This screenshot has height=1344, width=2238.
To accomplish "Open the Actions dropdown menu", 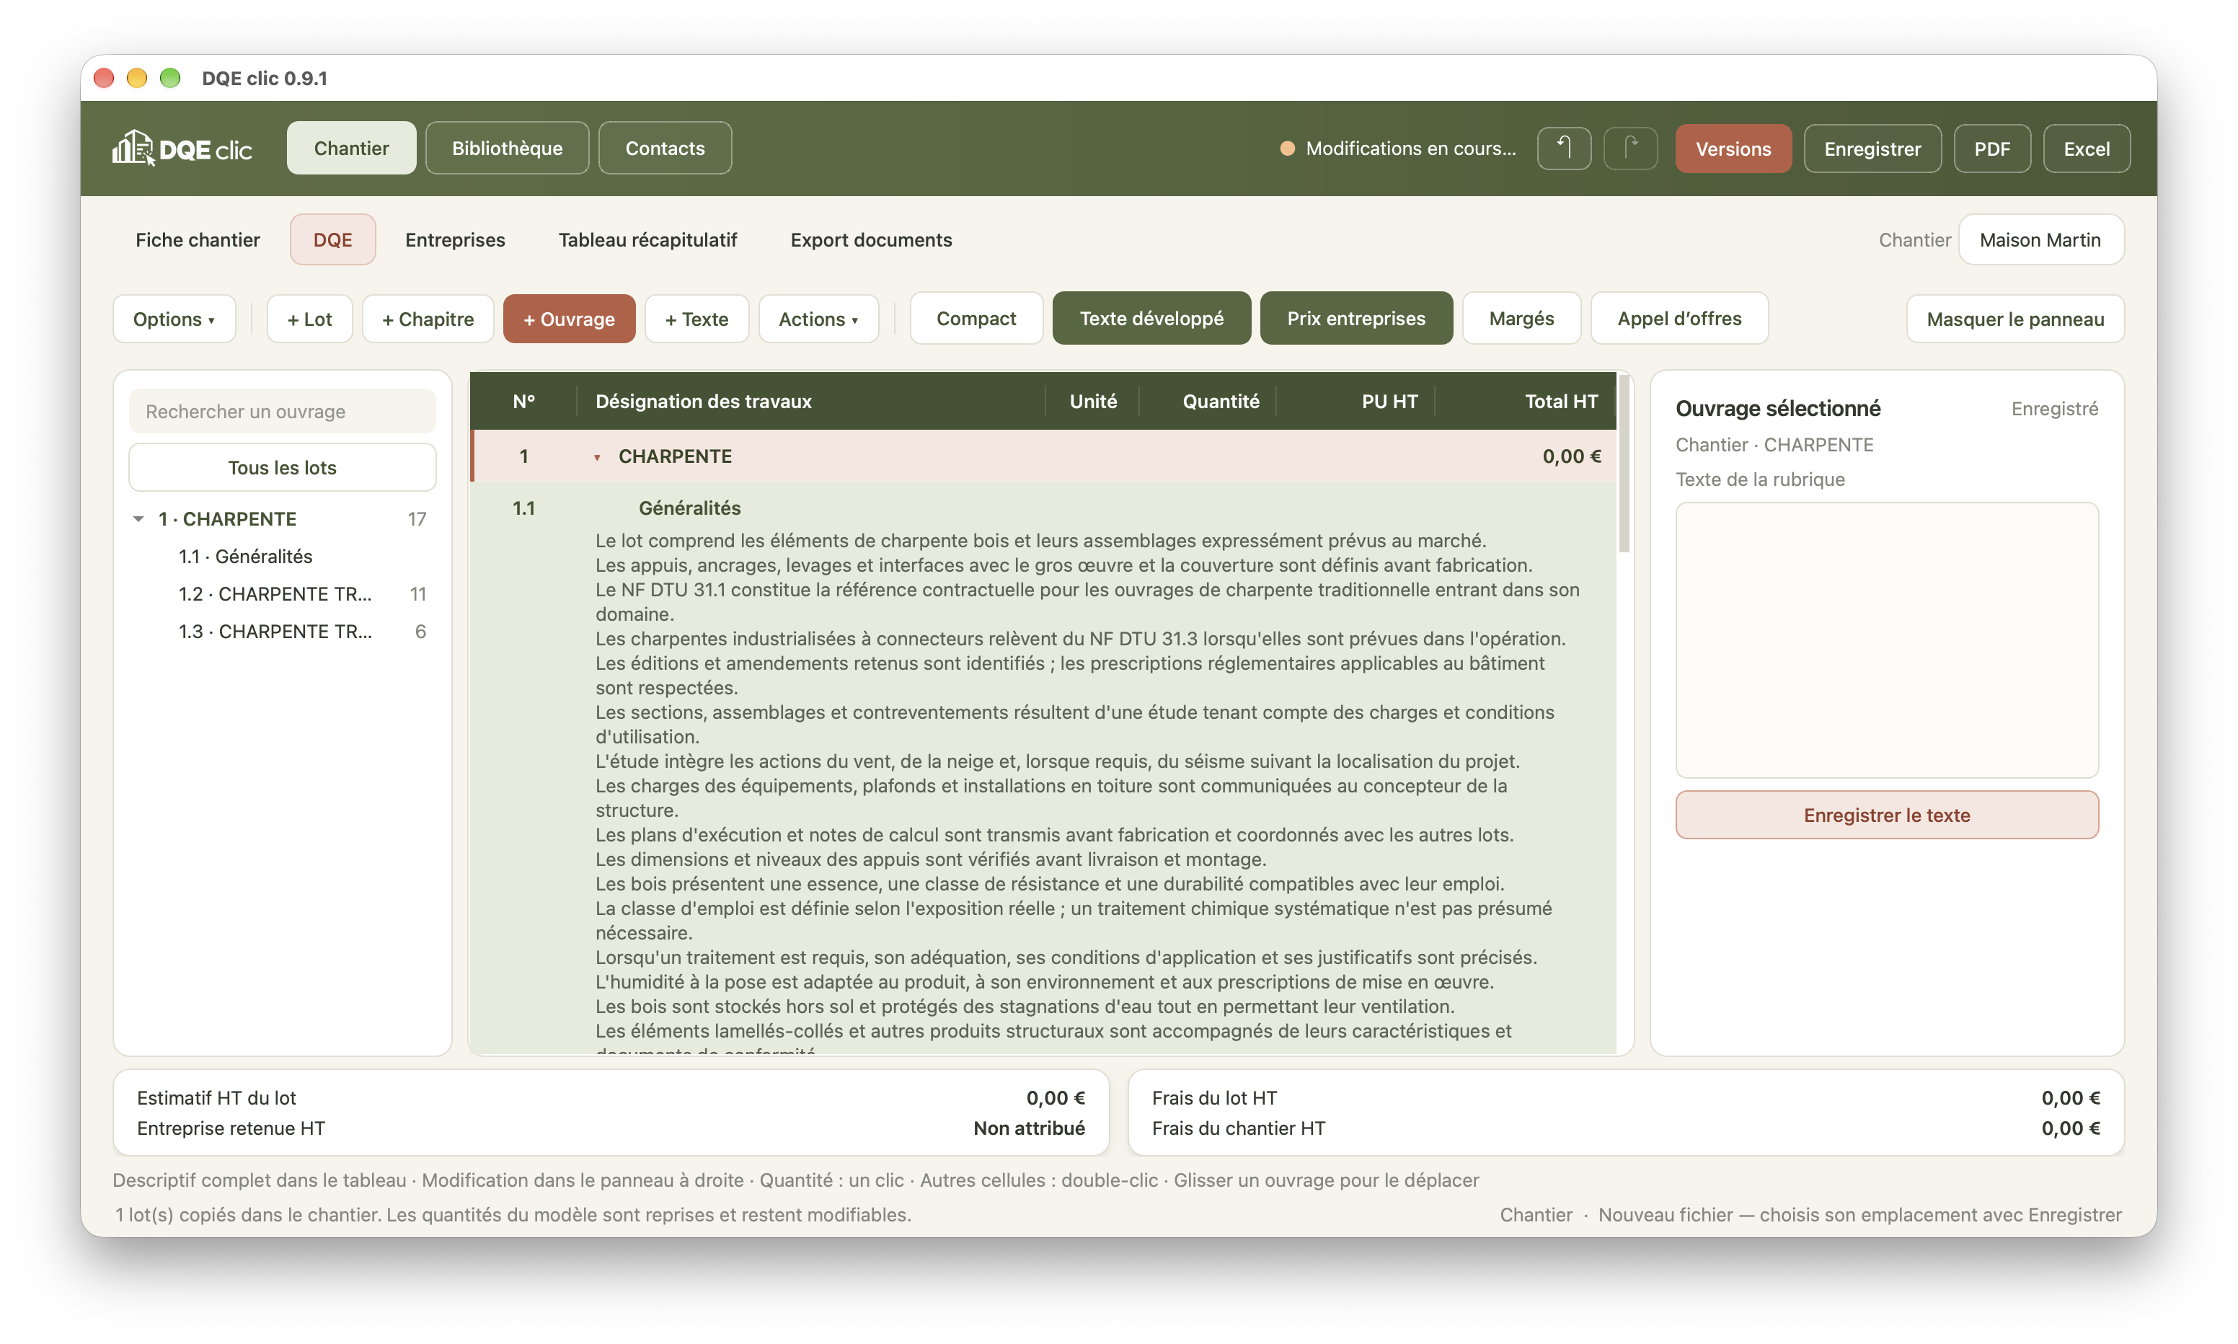I will click(x=818, y=319).
